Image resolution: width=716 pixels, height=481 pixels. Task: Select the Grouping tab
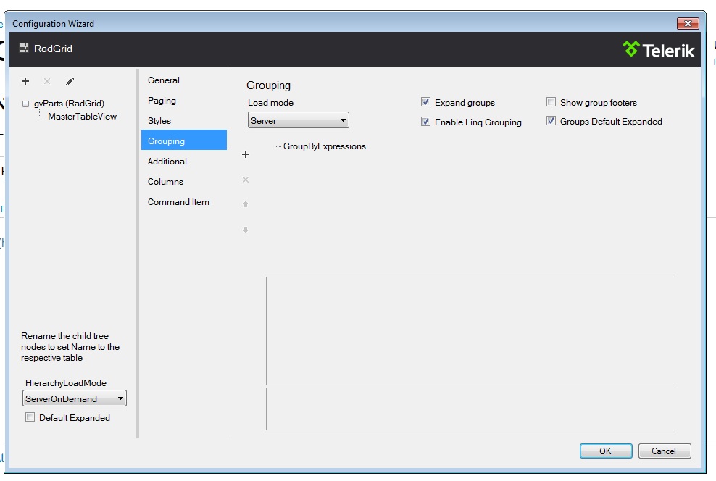coord(184,141)
